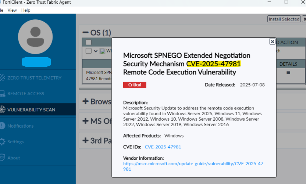Toggle the select-all checkbox in OS header

pos(89,42)
